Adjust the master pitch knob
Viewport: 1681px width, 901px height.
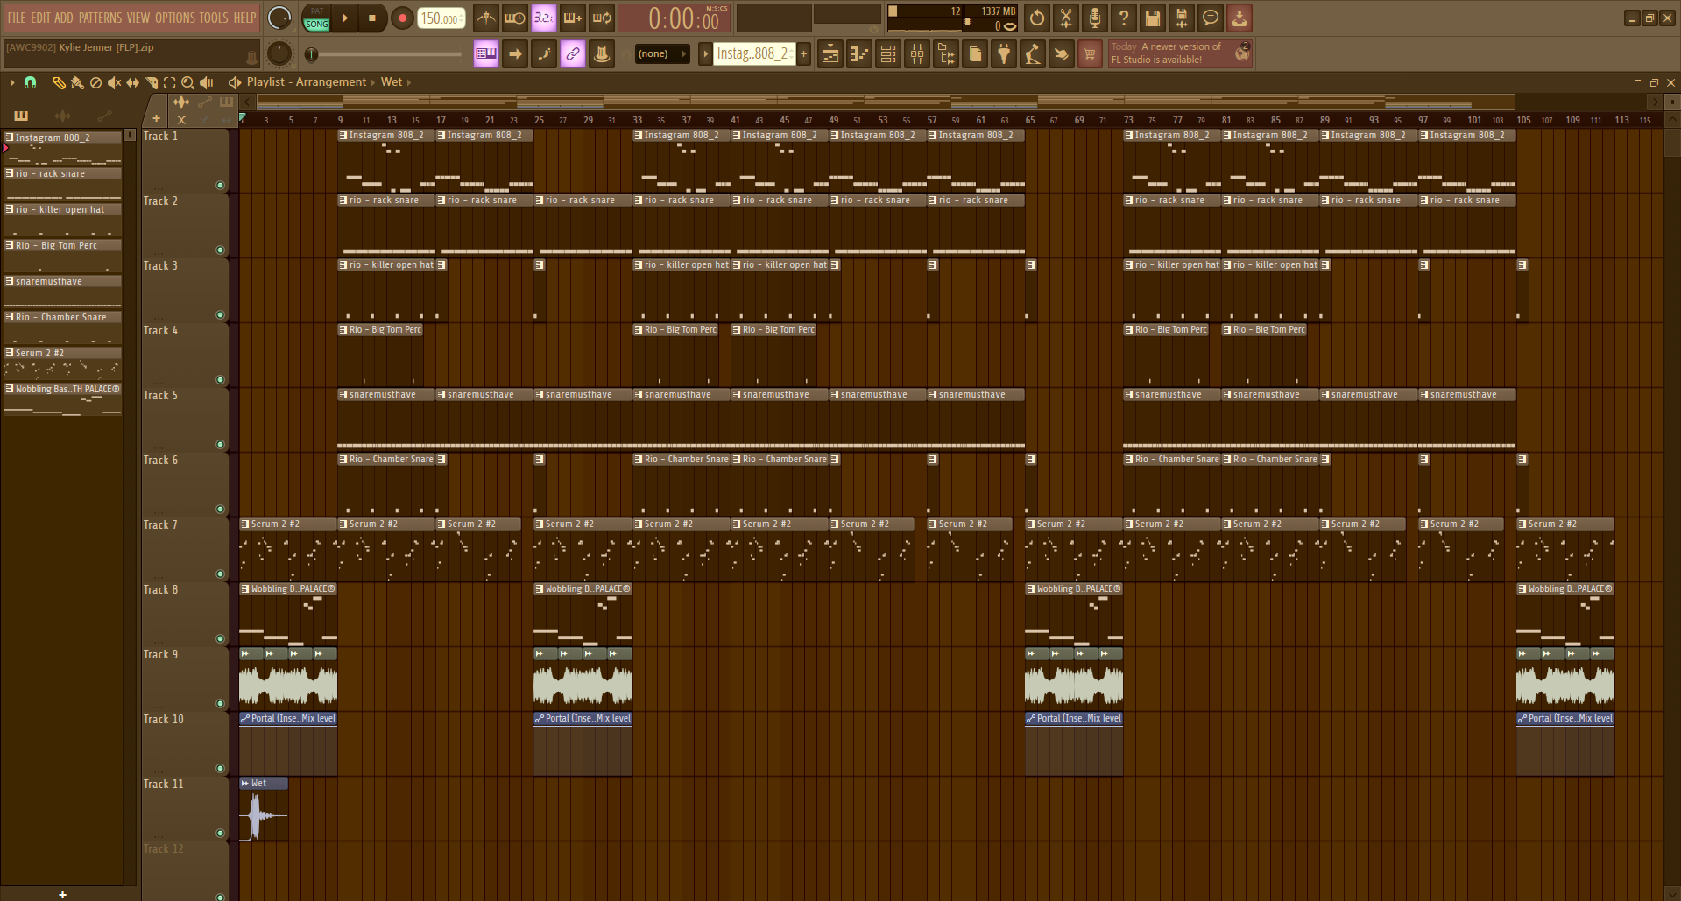(x=279, y=54)
